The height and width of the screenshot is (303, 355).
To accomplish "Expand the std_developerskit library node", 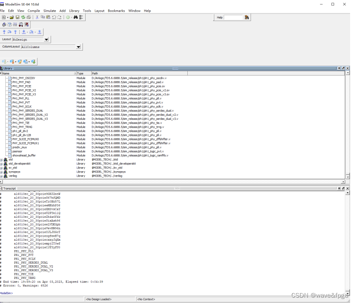I will 1,164.
